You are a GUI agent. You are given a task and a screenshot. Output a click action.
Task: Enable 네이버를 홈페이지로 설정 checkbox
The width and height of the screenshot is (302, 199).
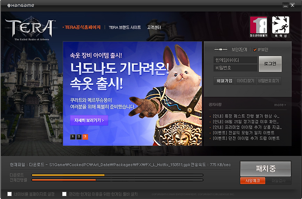point(9,194)
